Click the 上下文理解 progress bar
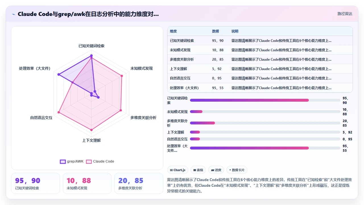364x205 pixels. 265,132
